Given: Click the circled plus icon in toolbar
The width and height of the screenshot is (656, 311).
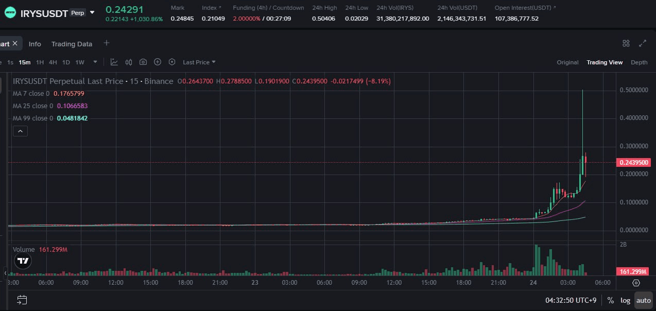Looking at the screenshot, I should (x=158, y=62).
